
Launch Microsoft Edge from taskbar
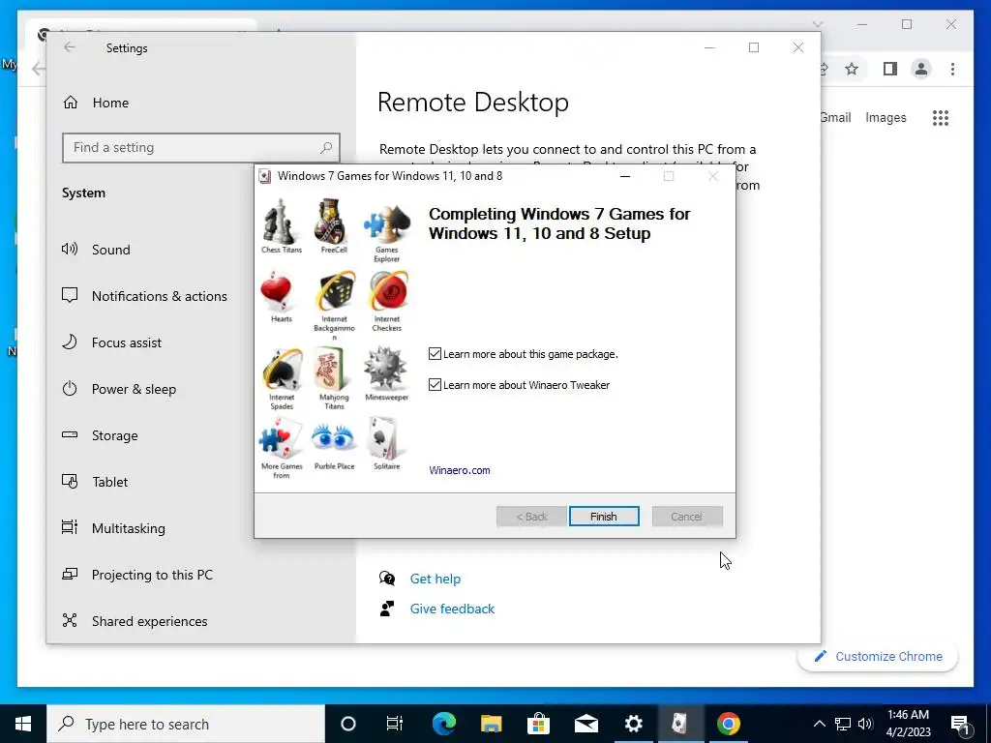tap(443, 724)
